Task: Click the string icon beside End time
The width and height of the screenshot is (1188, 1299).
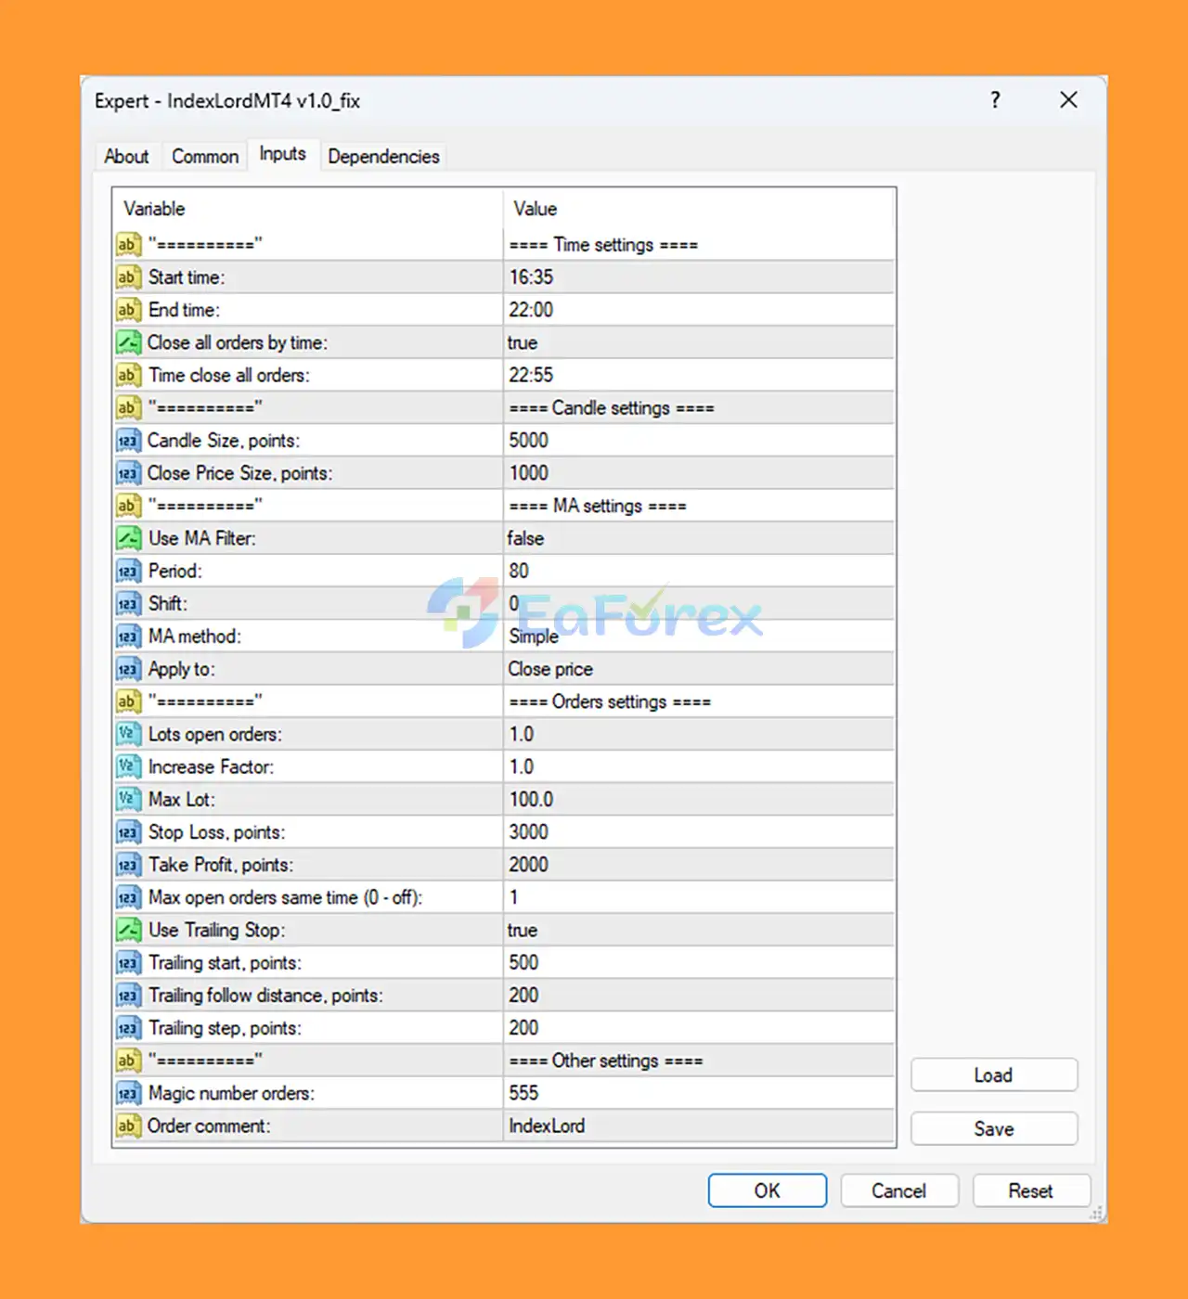Action: point(128,310)
